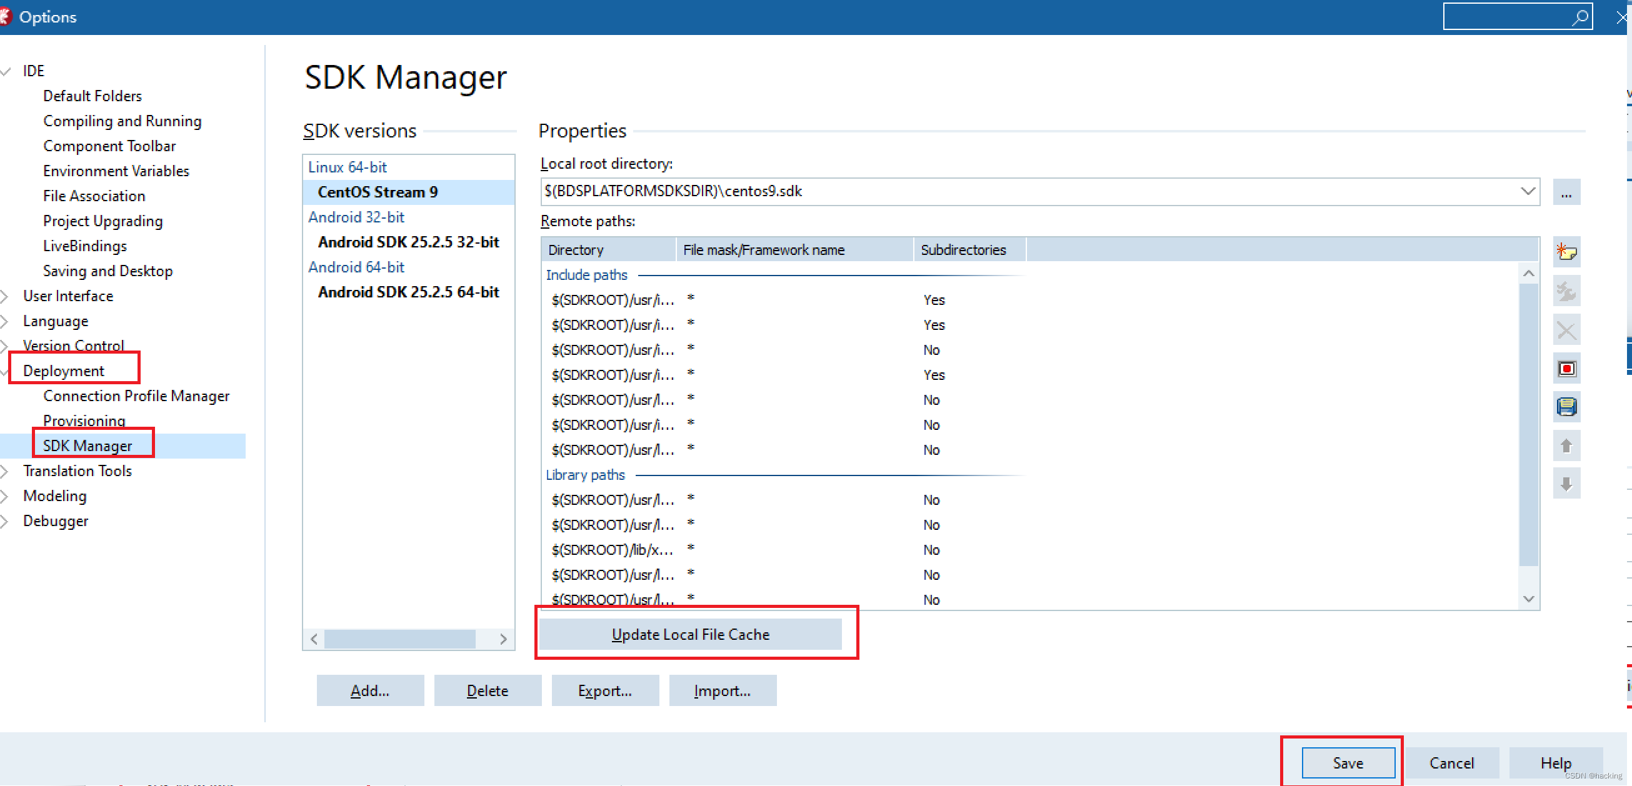1632x786 pixels.
Task: Click the delete remote path X icon
Action: click(x=1566, y=330)
